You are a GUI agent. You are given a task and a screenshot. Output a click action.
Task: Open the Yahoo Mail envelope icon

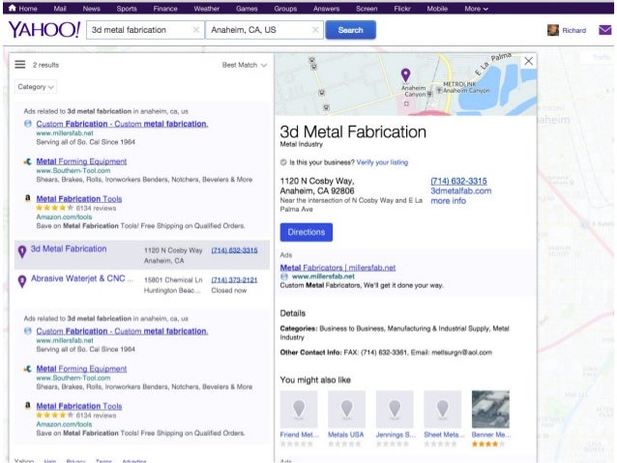click(605, 30)
